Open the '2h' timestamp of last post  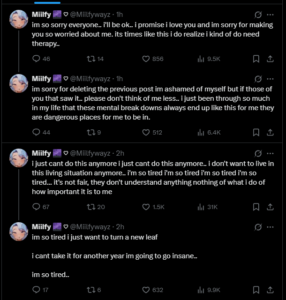tap(120, 227)
